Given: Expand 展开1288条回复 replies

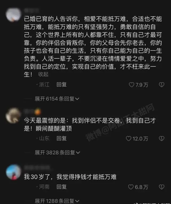Looking at the screenshot, I should coord(57,201).
